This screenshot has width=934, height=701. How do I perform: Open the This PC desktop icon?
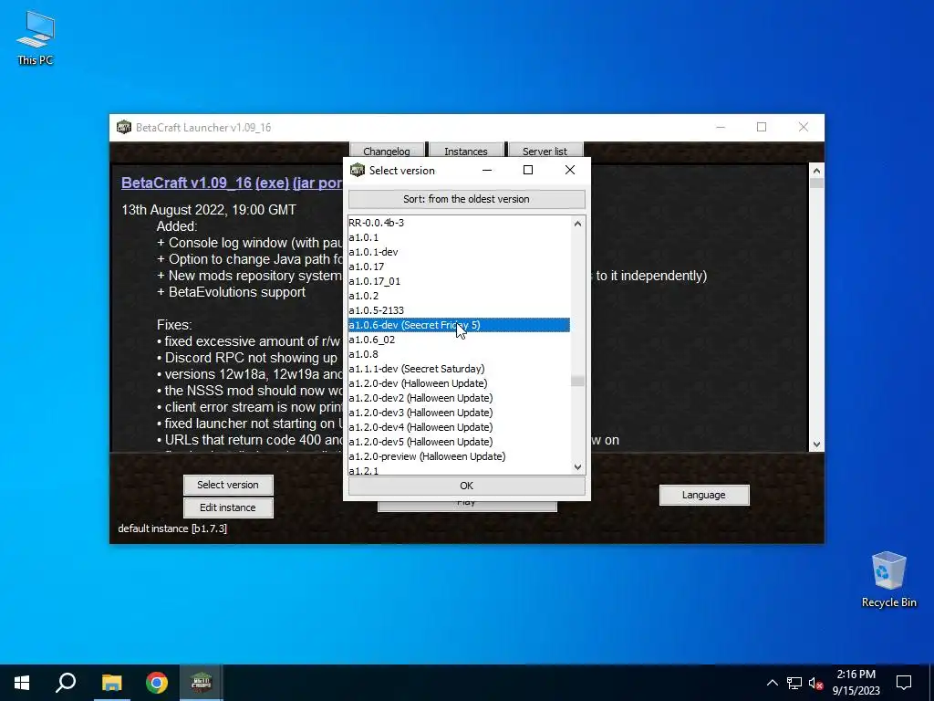coord(36,38)
